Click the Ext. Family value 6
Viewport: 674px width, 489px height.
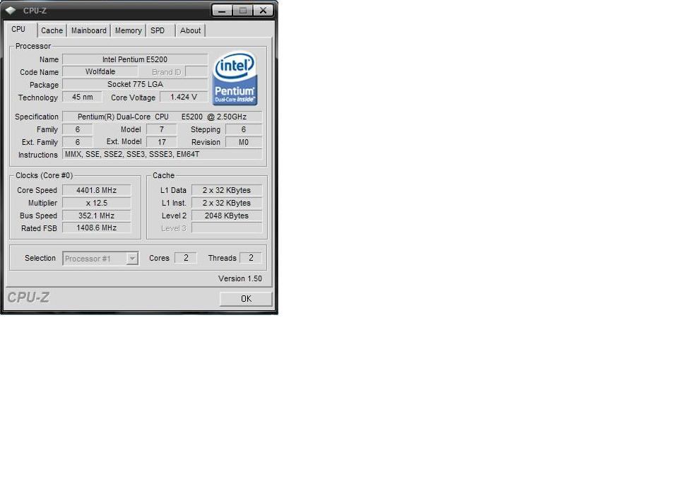tap(78, 142)
